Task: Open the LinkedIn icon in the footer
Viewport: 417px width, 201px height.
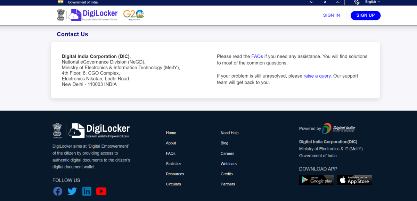Action: click(x=87, y=191)
